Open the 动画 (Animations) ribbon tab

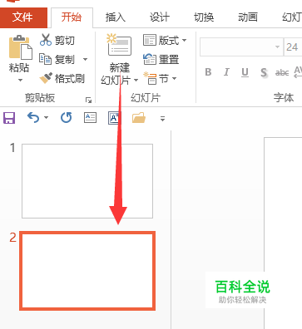(248, 17)
